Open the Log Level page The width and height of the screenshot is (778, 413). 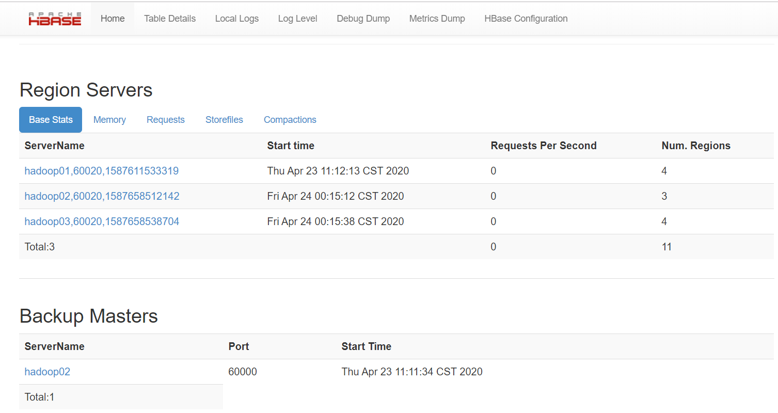coord(297,19)
